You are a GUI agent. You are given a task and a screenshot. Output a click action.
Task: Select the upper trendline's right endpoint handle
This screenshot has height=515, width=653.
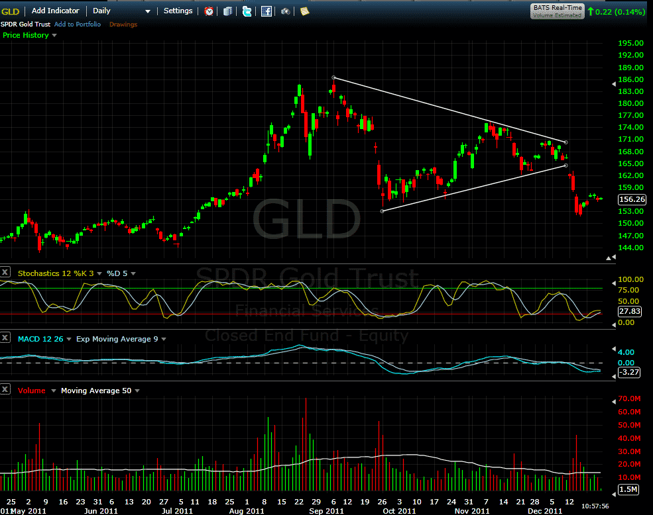(x=565, y=142)
